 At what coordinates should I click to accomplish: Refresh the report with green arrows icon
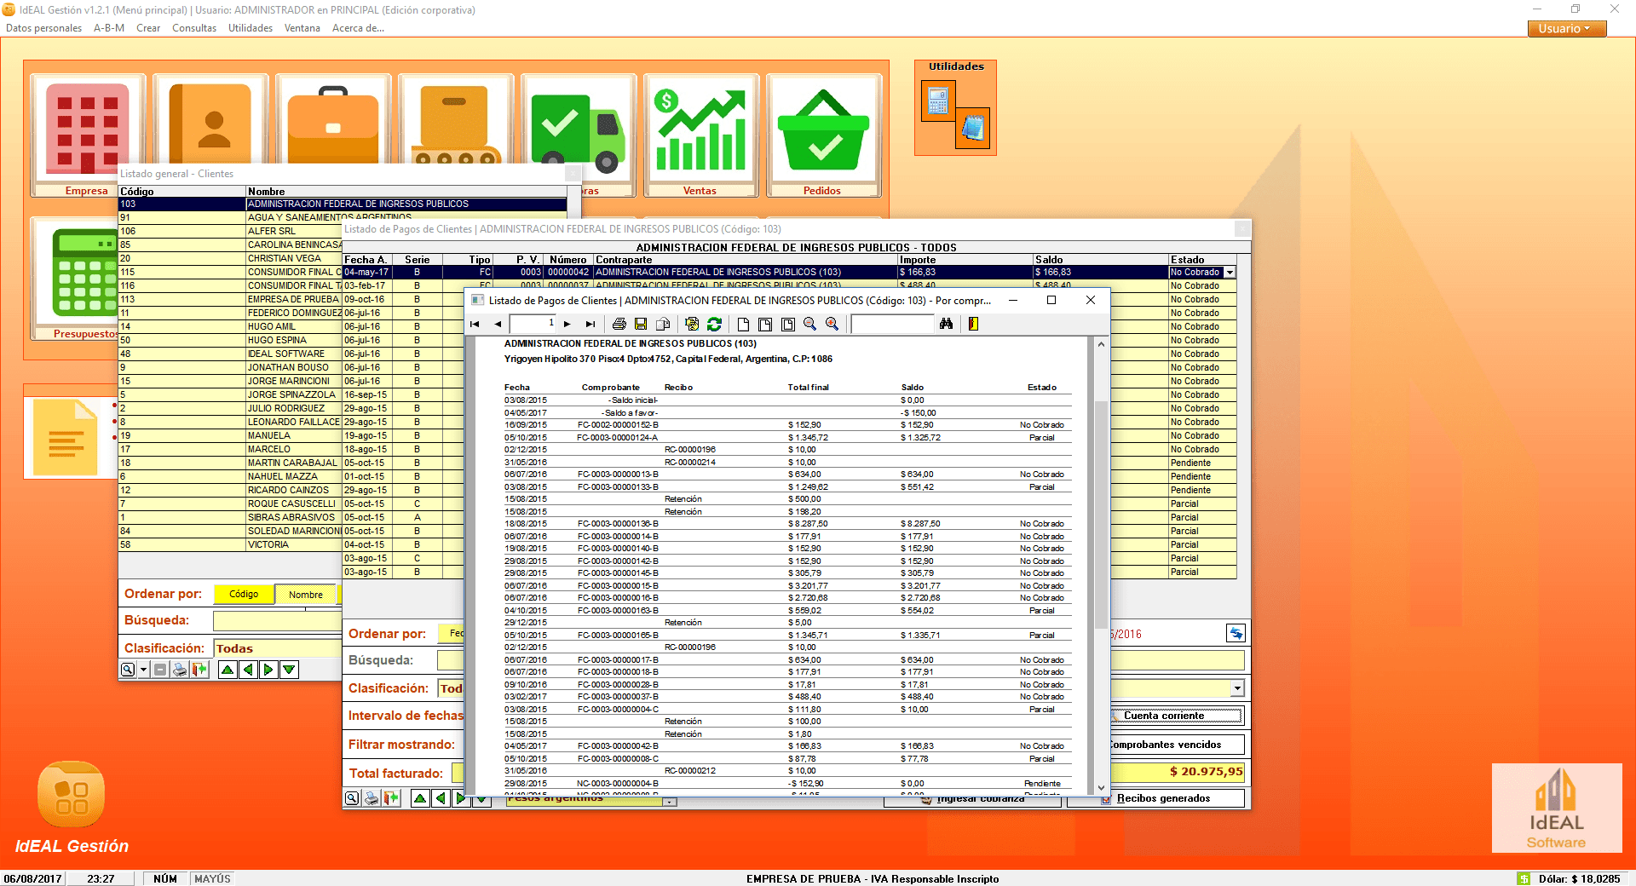[x=714, y=325]
